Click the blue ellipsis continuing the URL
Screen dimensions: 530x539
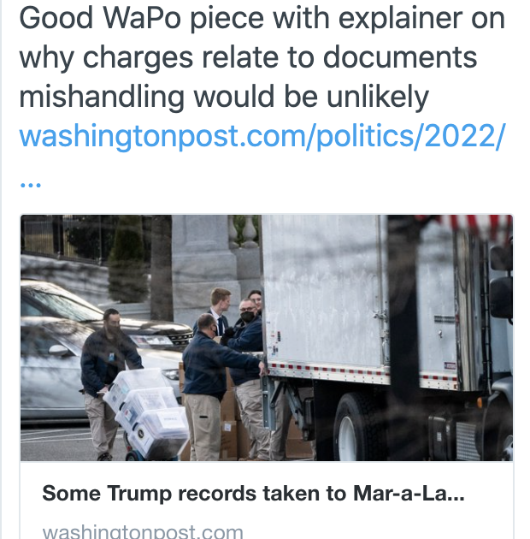pos(31,185)
